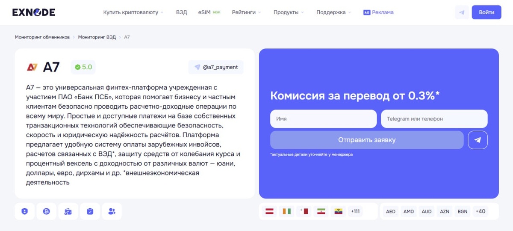The height and width of the screenshot is (231, 513).
Task: Open the eSIM NEW menu item
Action: (x=209, y=12)
